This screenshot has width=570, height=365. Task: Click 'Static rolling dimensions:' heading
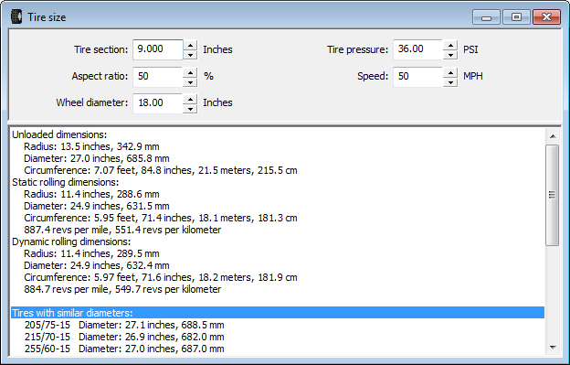[x=66, y=182]
